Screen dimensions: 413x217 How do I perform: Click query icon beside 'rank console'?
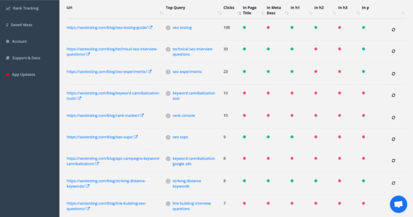pyautogui.click(x=168, y=116)
